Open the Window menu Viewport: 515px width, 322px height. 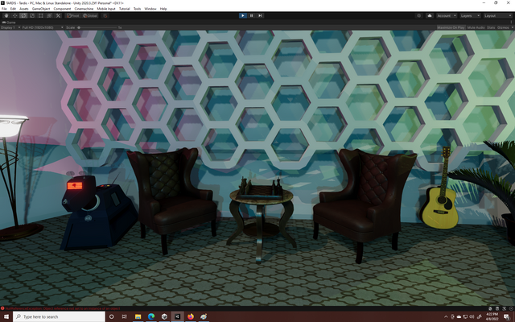(x=150, y=9)
